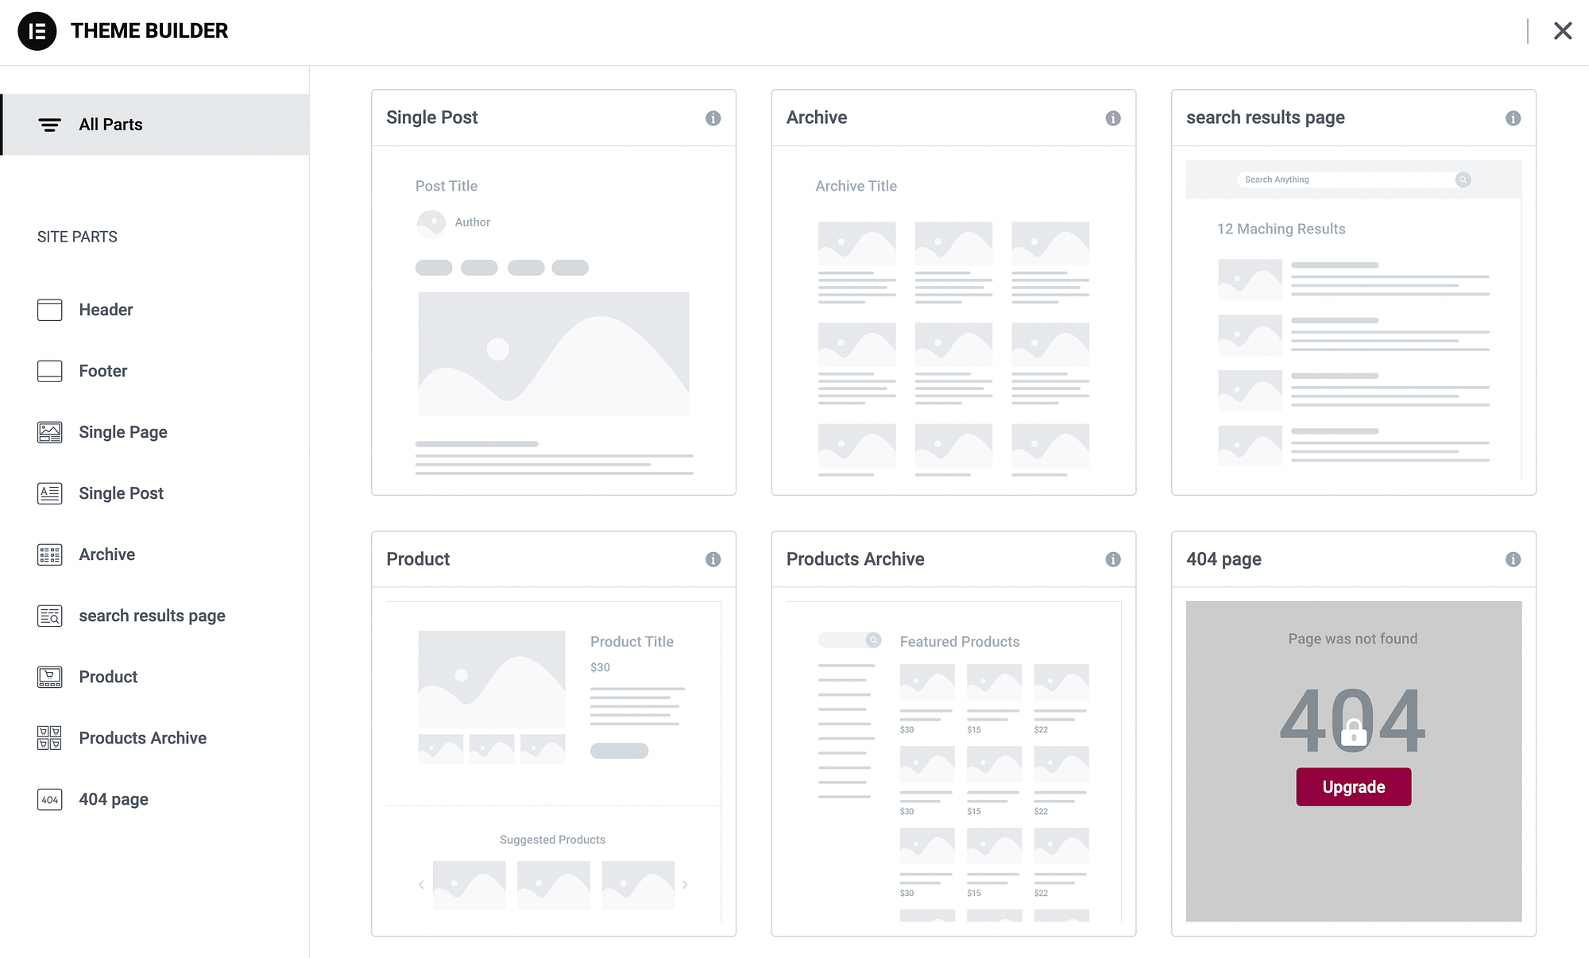
Task: Click the Header icon in Site Parts
Action: (48, 309)
